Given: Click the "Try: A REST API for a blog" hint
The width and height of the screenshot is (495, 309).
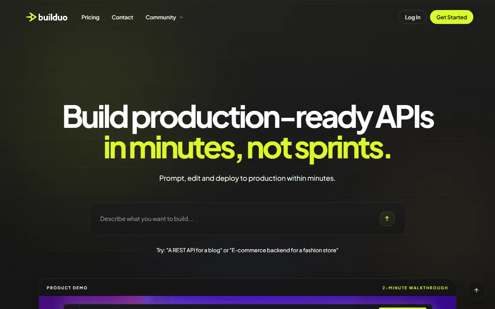Looking at the screenshot, I should (247, 250).
